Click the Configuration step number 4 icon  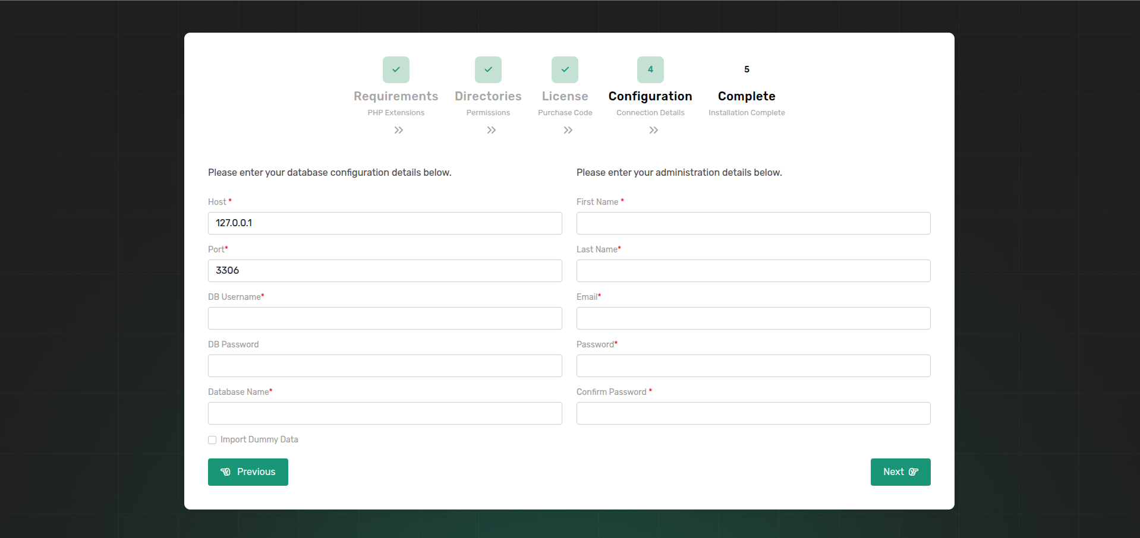[650, 69]
